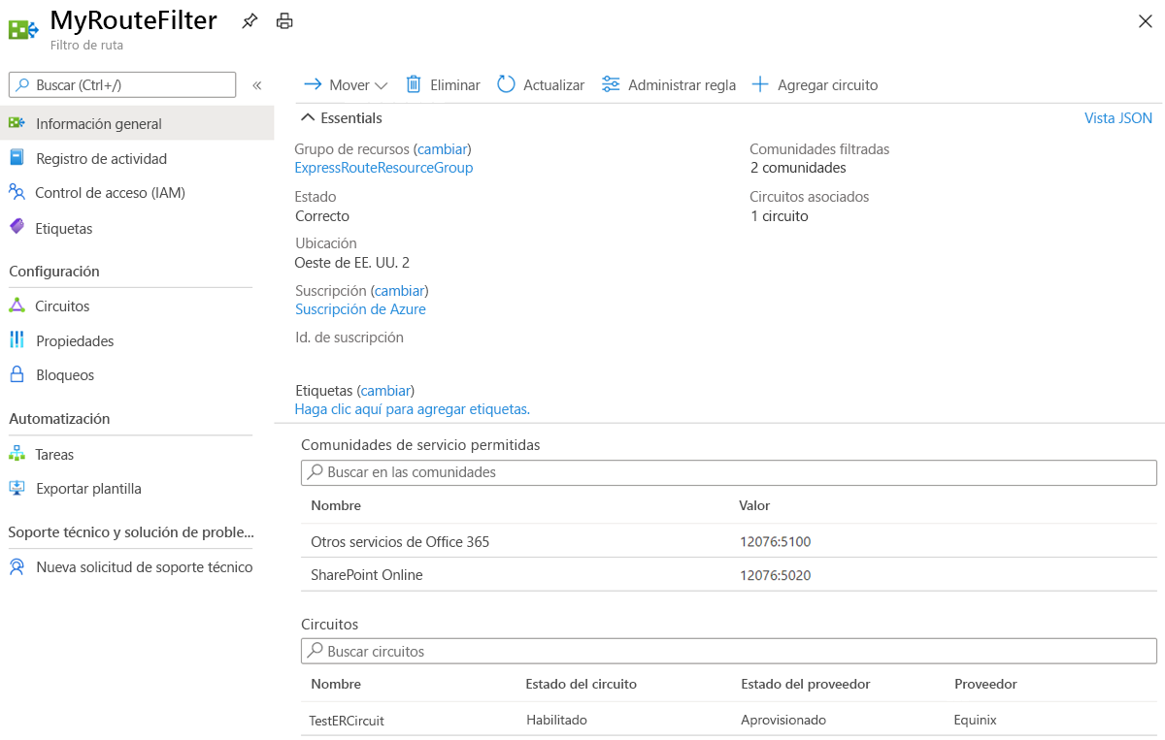1165x740 pixels.
Task: Click Estado del proveedor column header
Action: (x=805, y=684)
